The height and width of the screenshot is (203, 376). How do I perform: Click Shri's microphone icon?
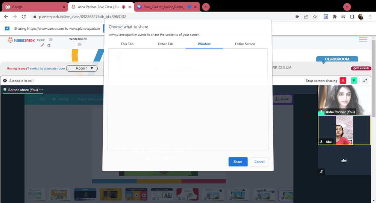(x=321, y=142)
